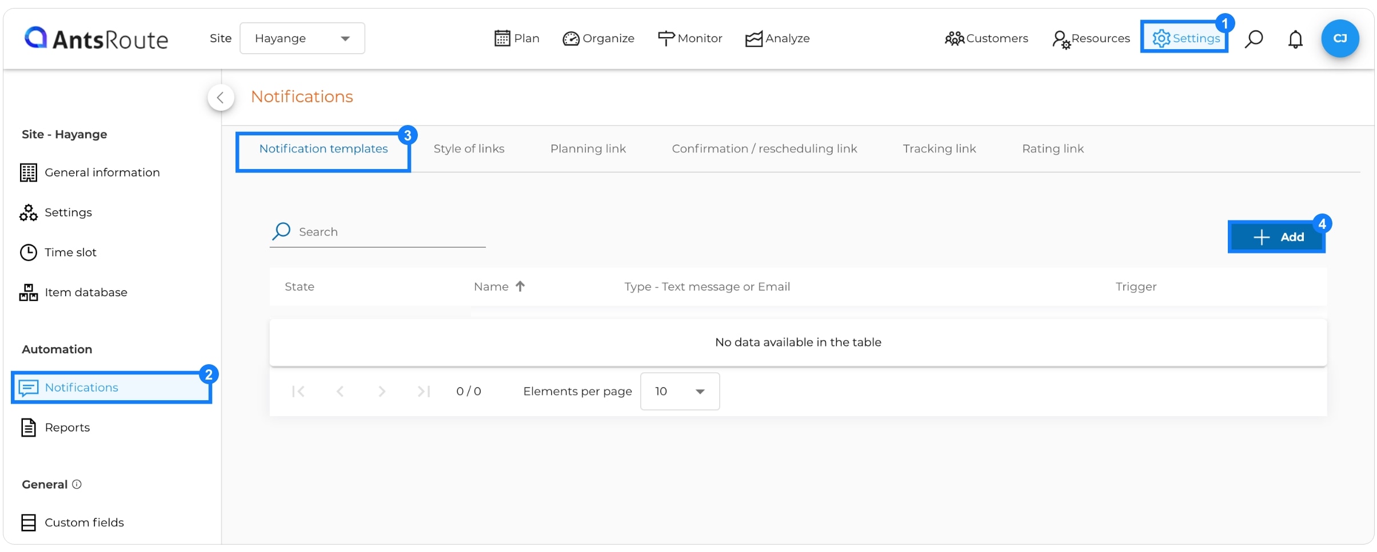Sort by the State column header
Screen dimensions: 1377x552
click(300, 287)
